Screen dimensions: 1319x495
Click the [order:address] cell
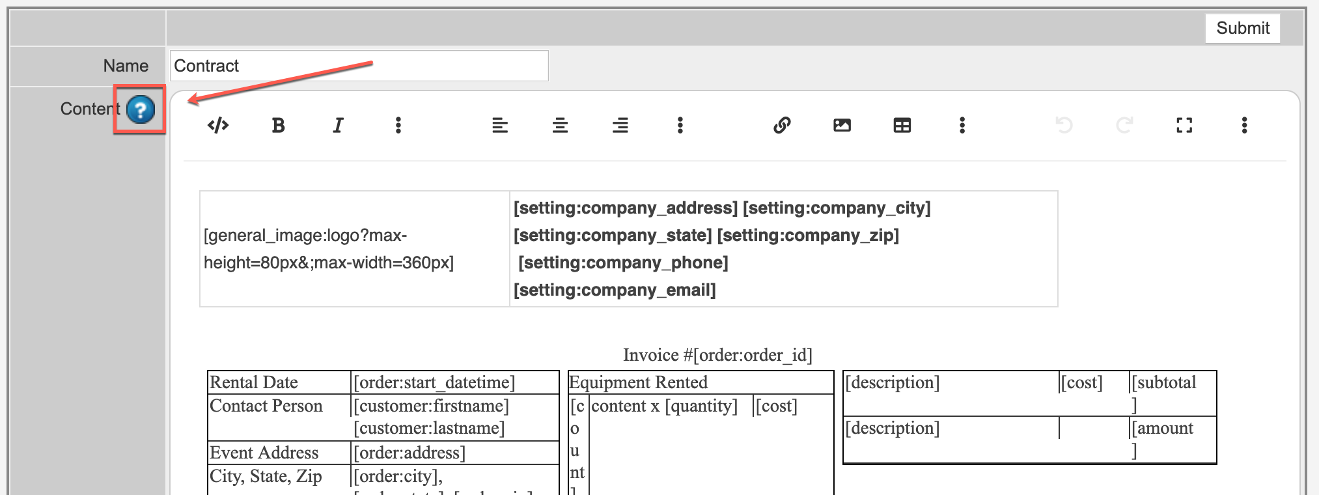[x=454, y=453]
